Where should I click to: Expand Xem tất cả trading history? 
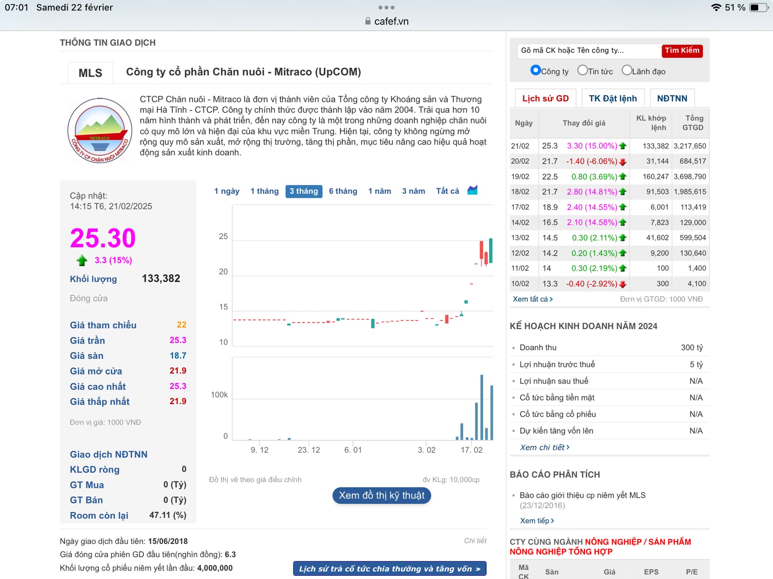point(532,299)
